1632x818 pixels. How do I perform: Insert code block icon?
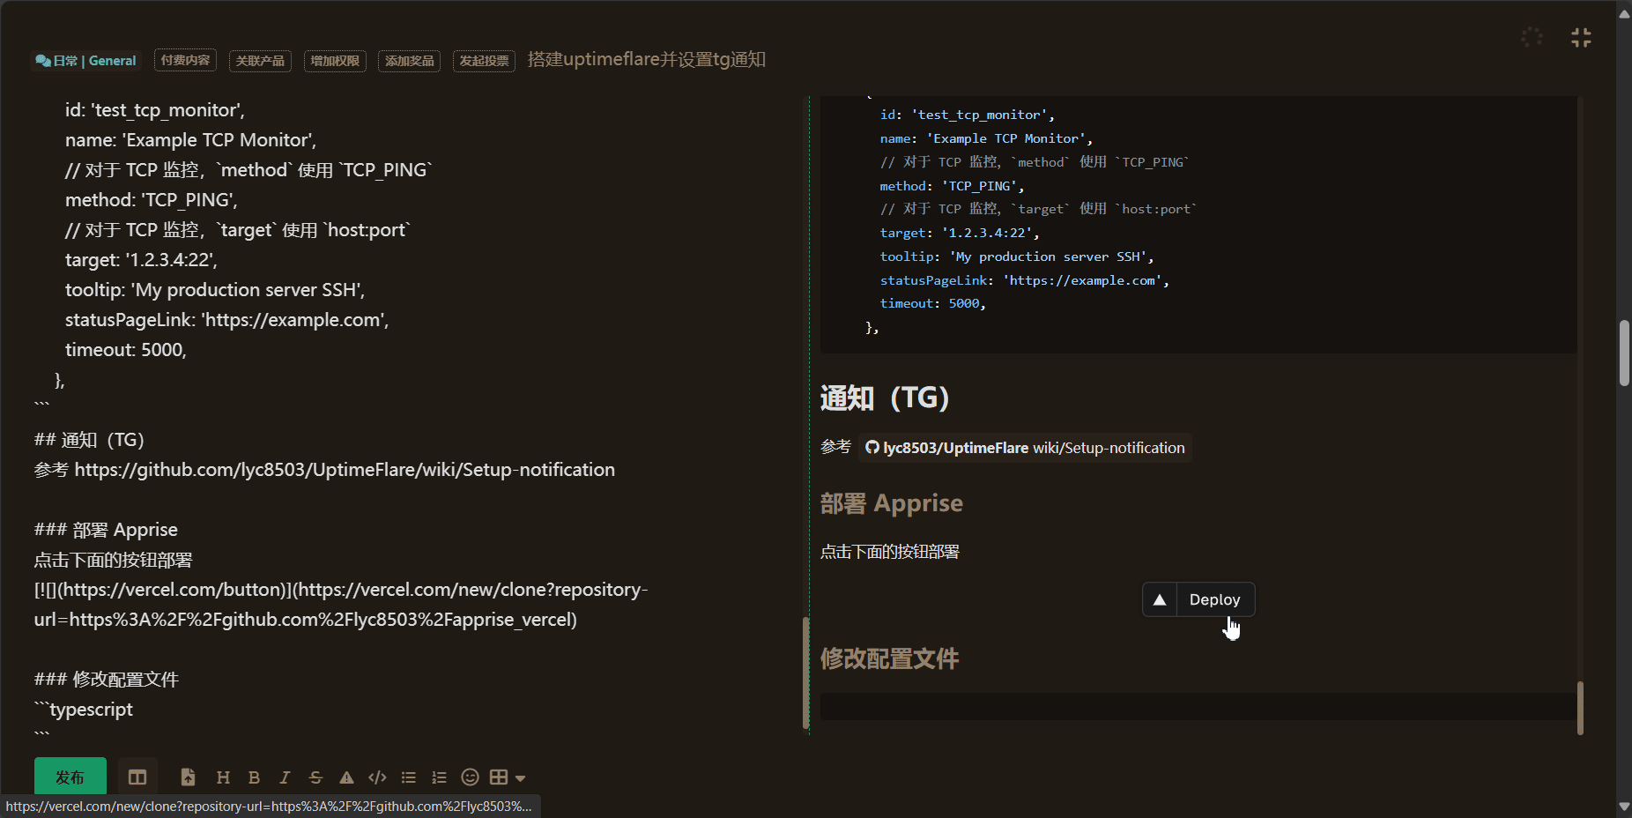[377, 777]
